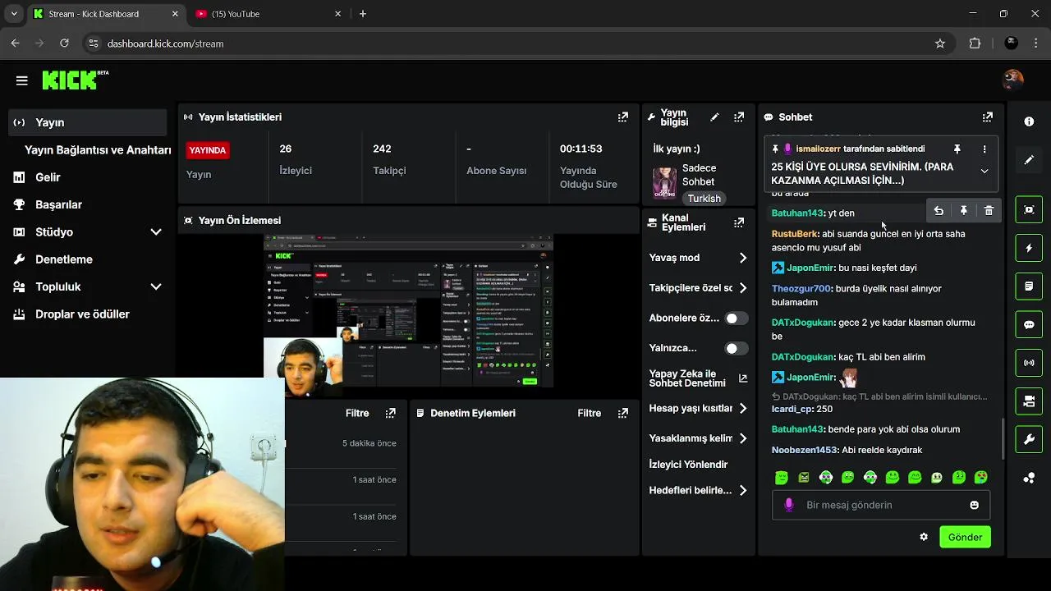The image size is (1051, 591).
Task: Open pinned message three-dot options
Action: tap(984, 149)
